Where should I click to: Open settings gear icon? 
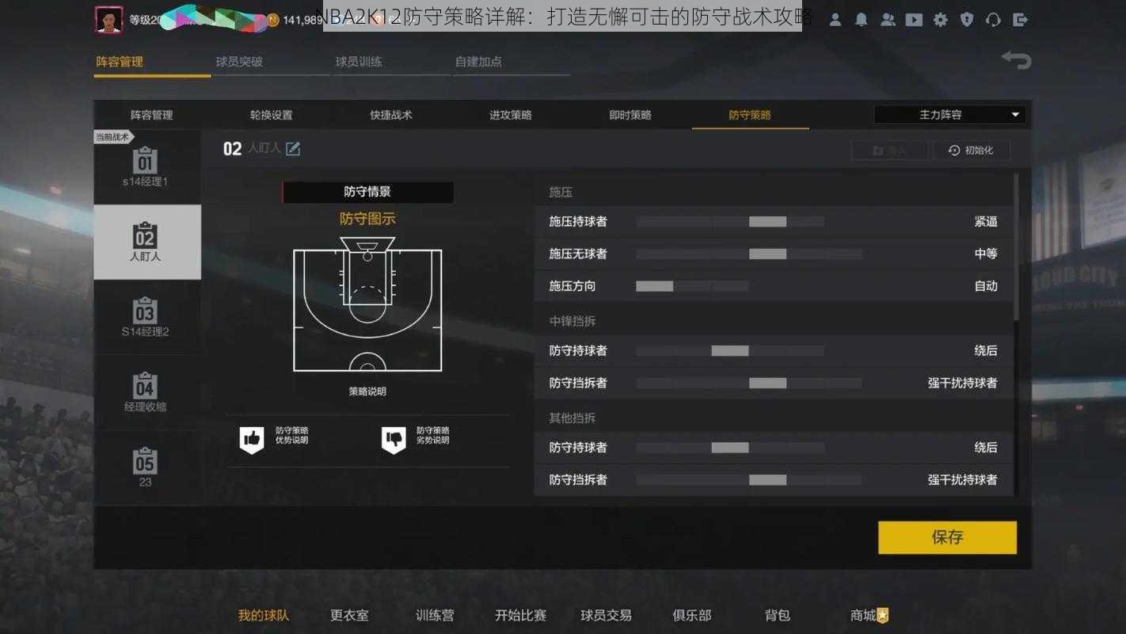(x=941, y=20)
